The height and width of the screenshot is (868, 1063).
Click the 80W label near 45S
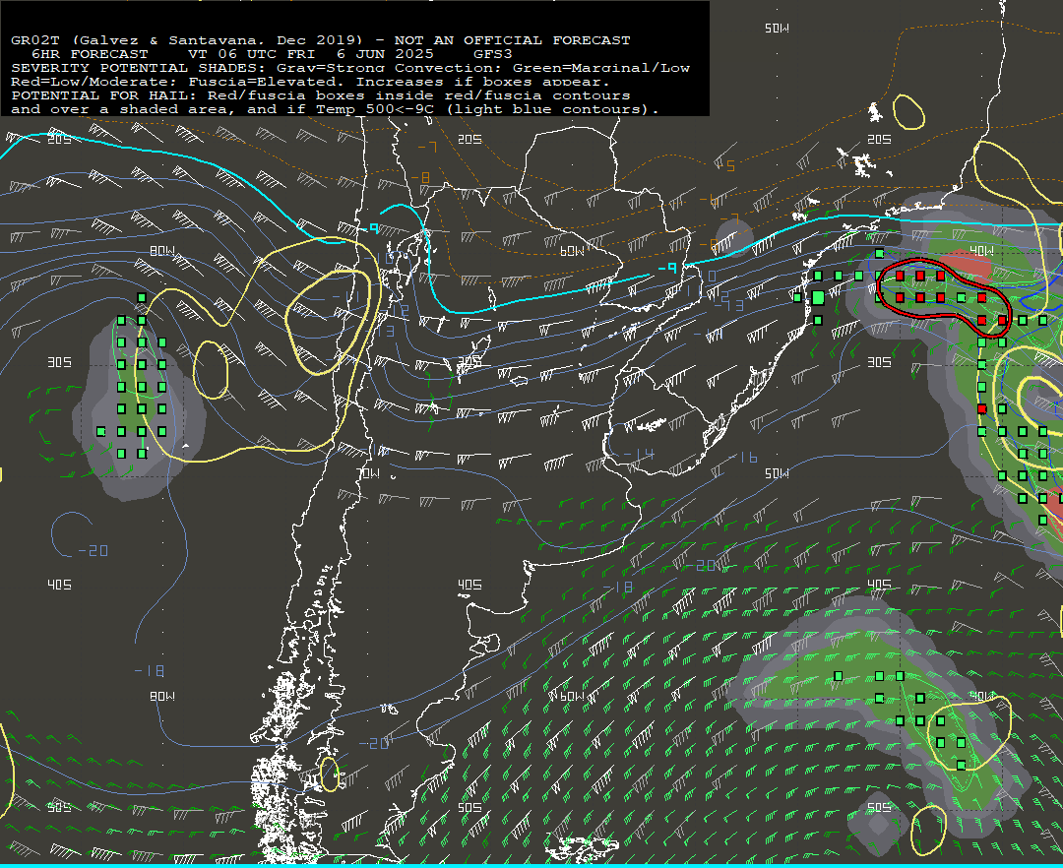(x=162, y=696)
